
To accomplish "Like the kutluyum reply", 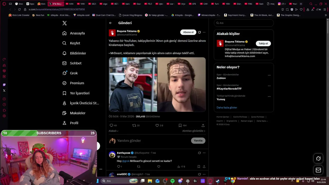I will 159,166.
